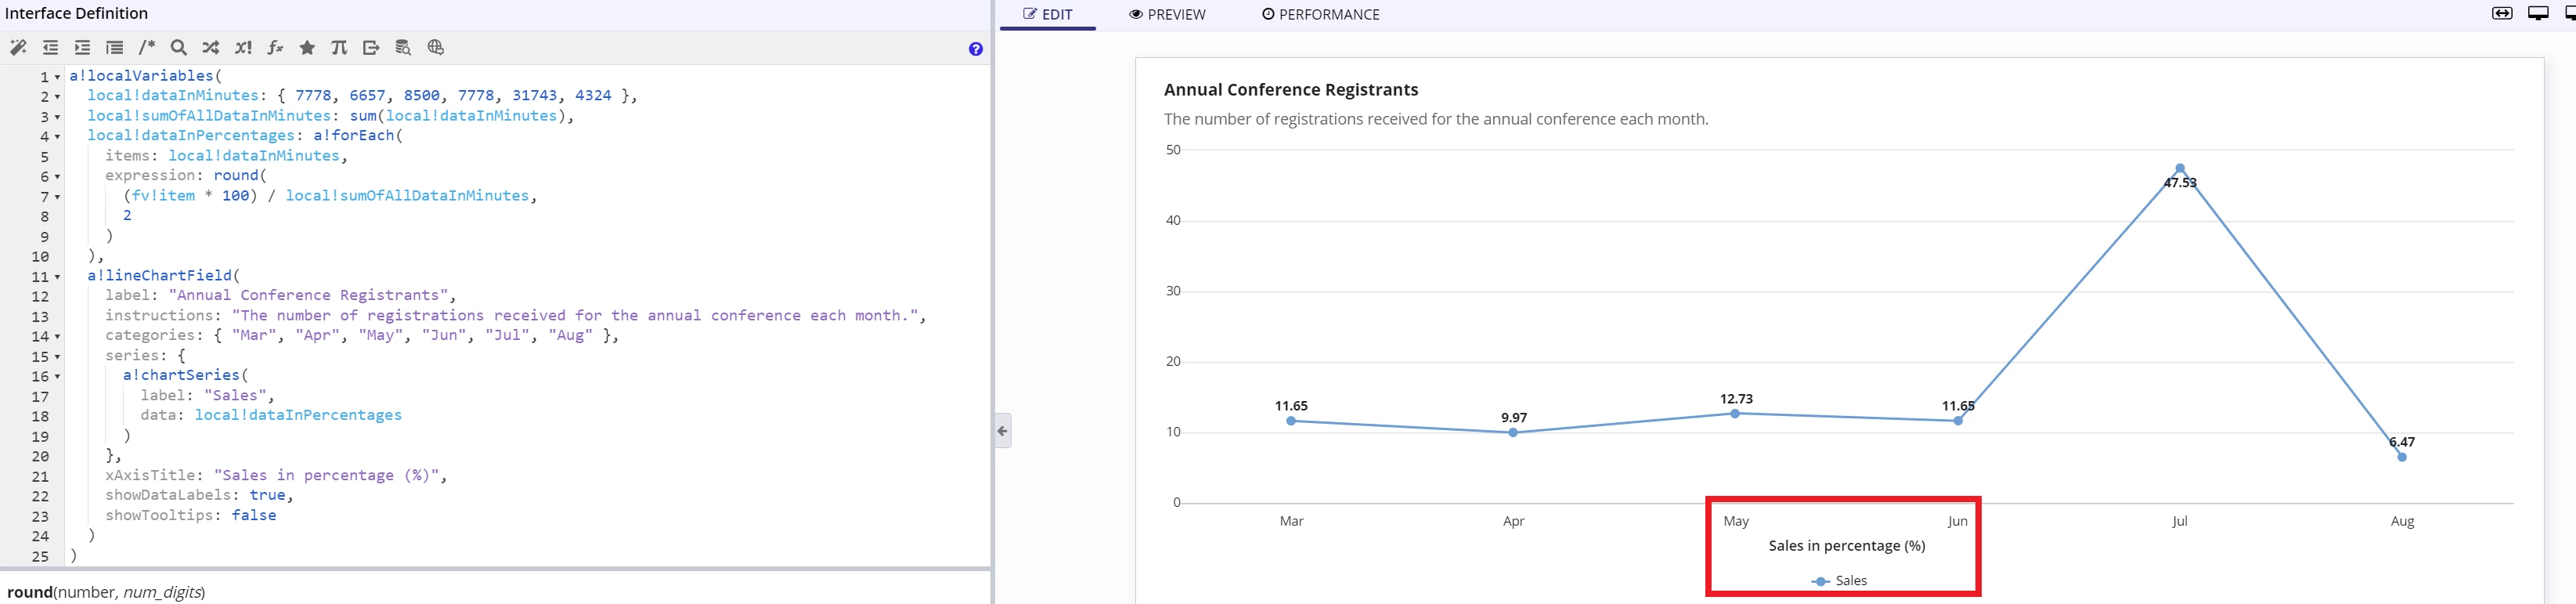Click 'a!localVariables(' on code line 1
Image resolution: width=2576 pixels, height=604 pixels.
(x=146, y=76)
